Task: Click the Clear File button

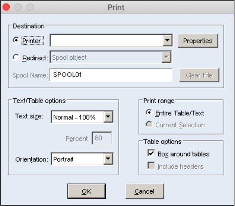Action: point(199,75)
